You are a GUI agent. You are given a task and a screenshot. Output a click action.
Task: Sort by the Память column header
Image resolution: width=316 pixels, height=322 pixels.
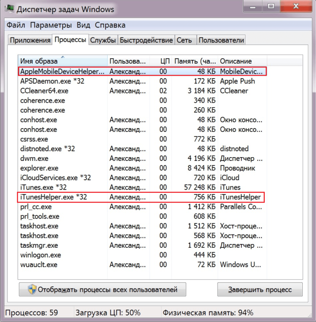pyautogui.click(x=194, y=61)
